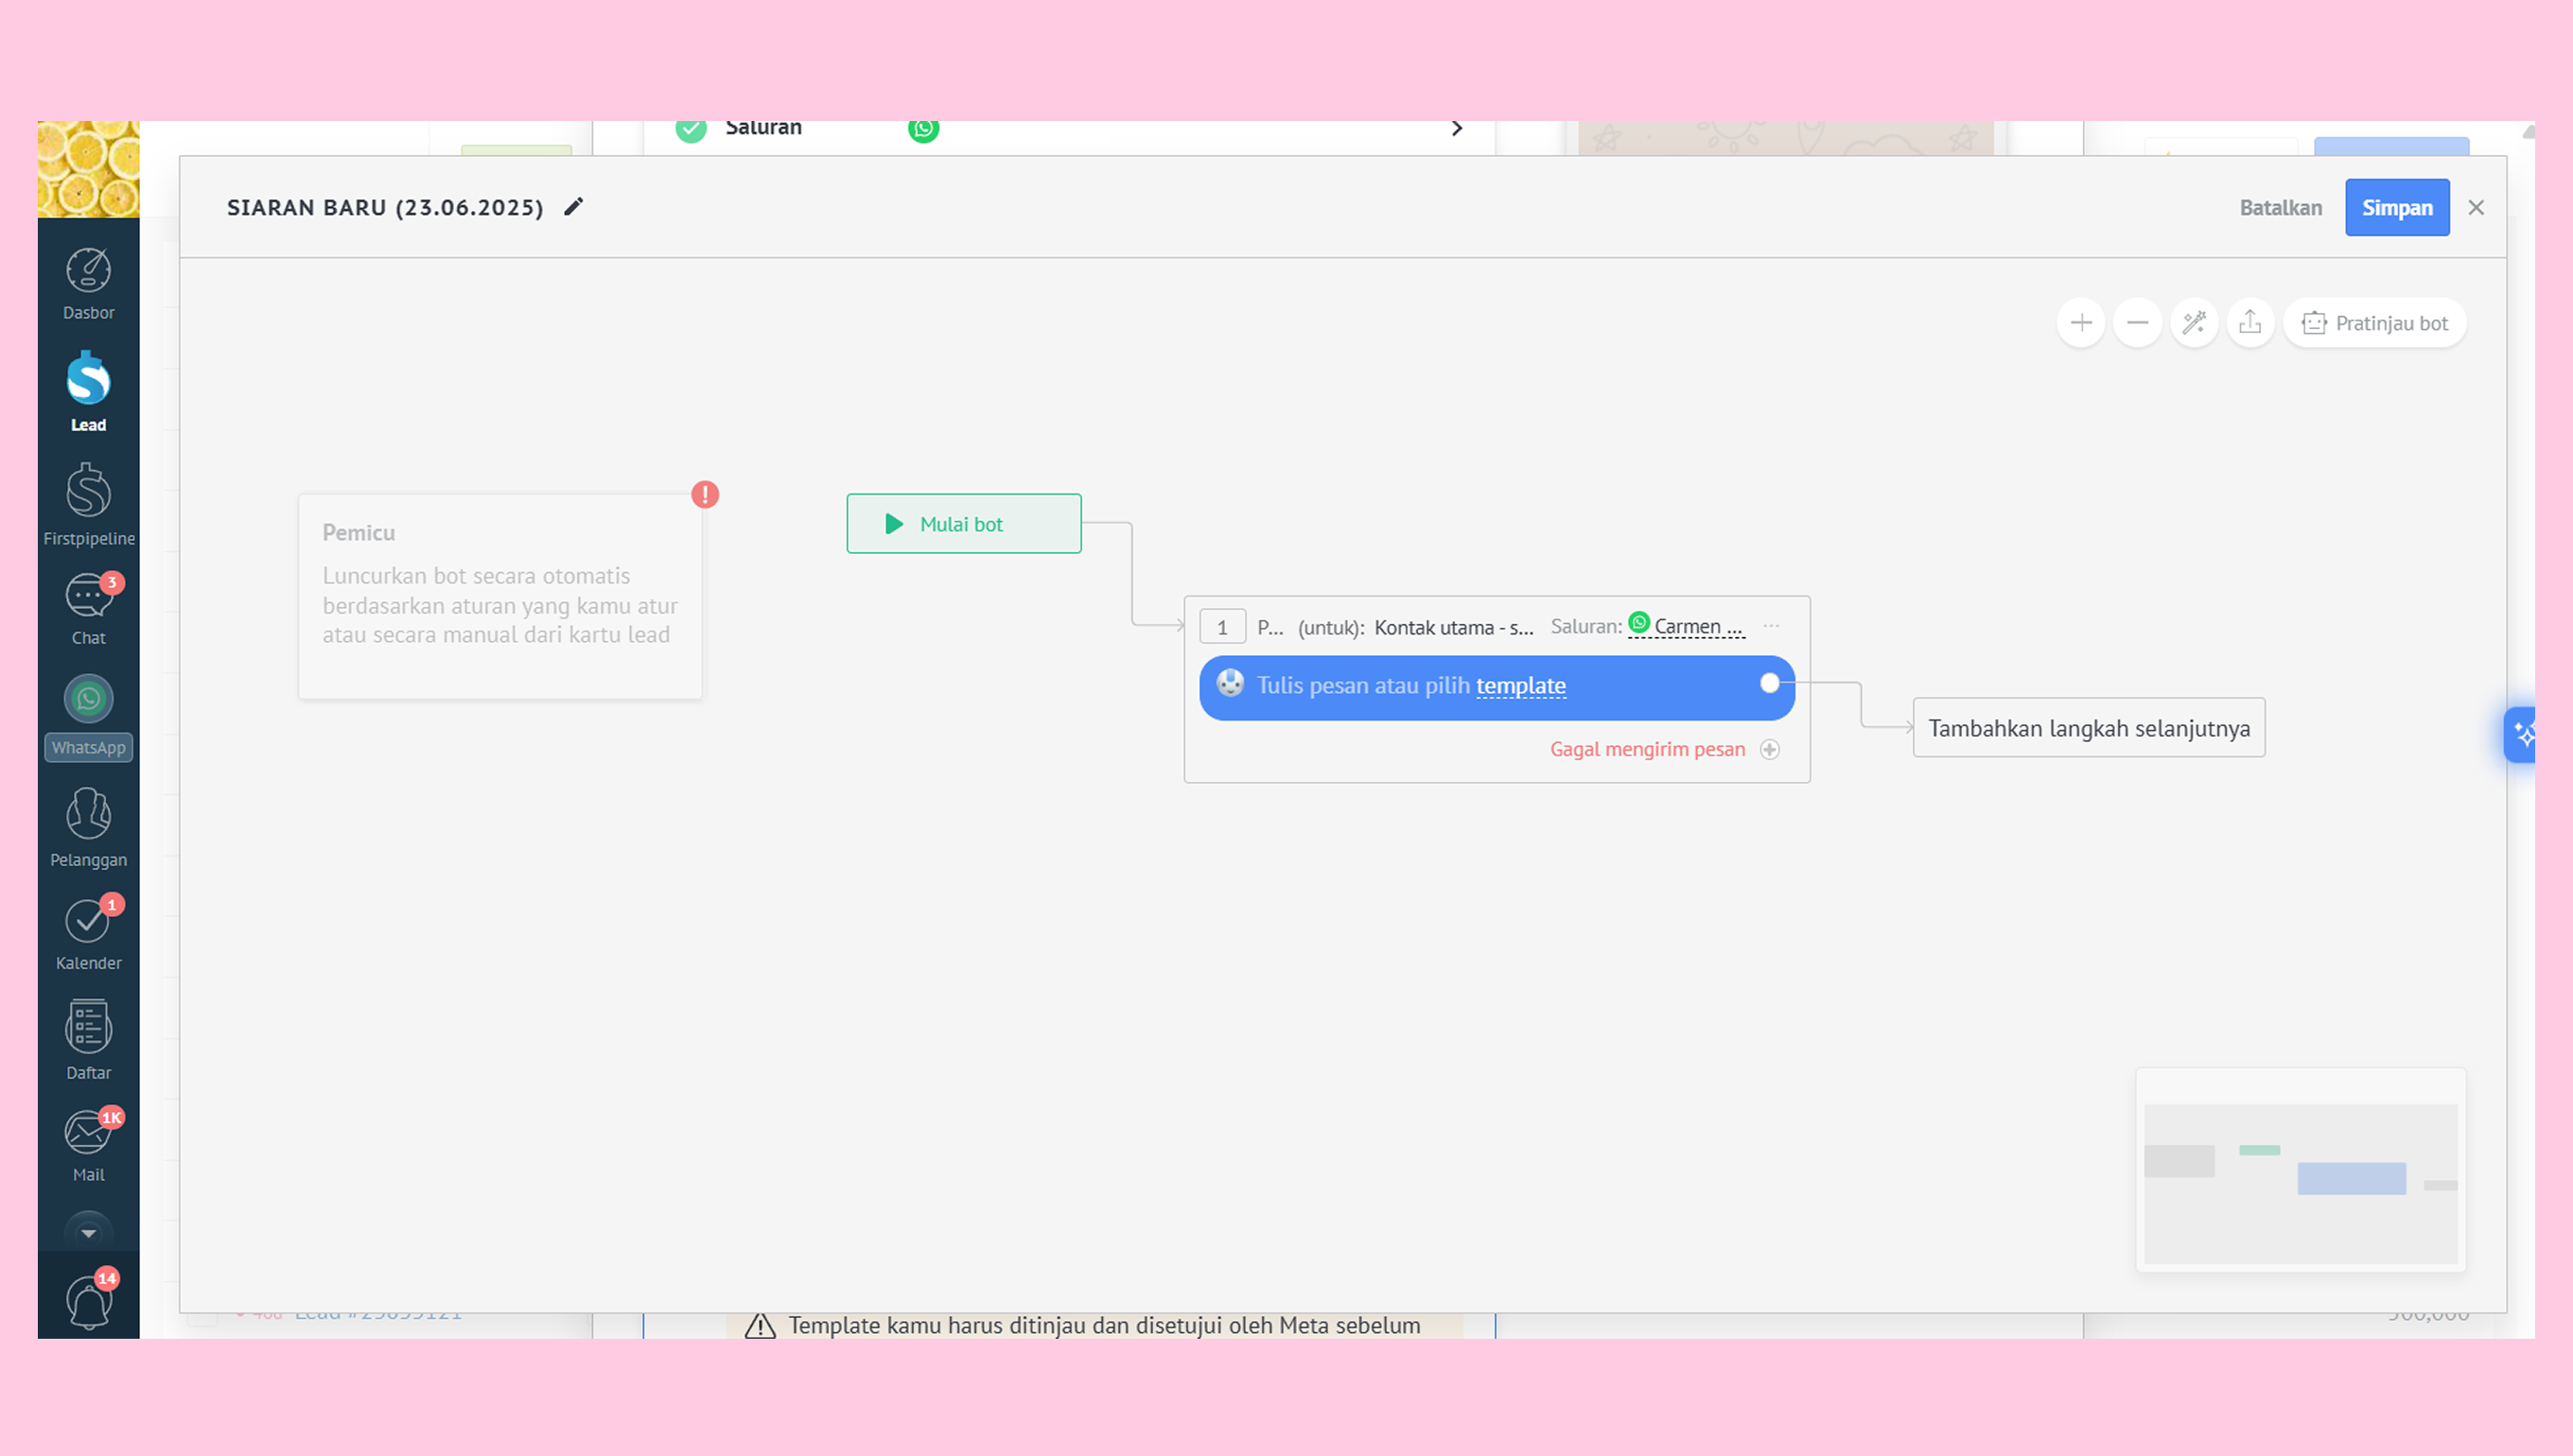Click the template link in the message
This screenshot has width=2573, height=1456.
[1520, 685]
